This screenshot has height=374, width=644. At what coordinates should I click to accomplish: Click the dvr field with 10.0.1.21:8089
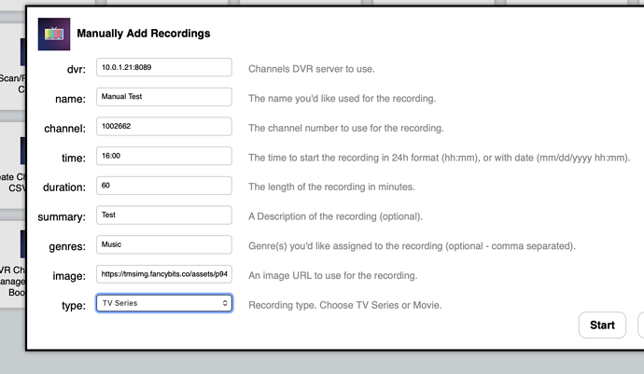163,67
